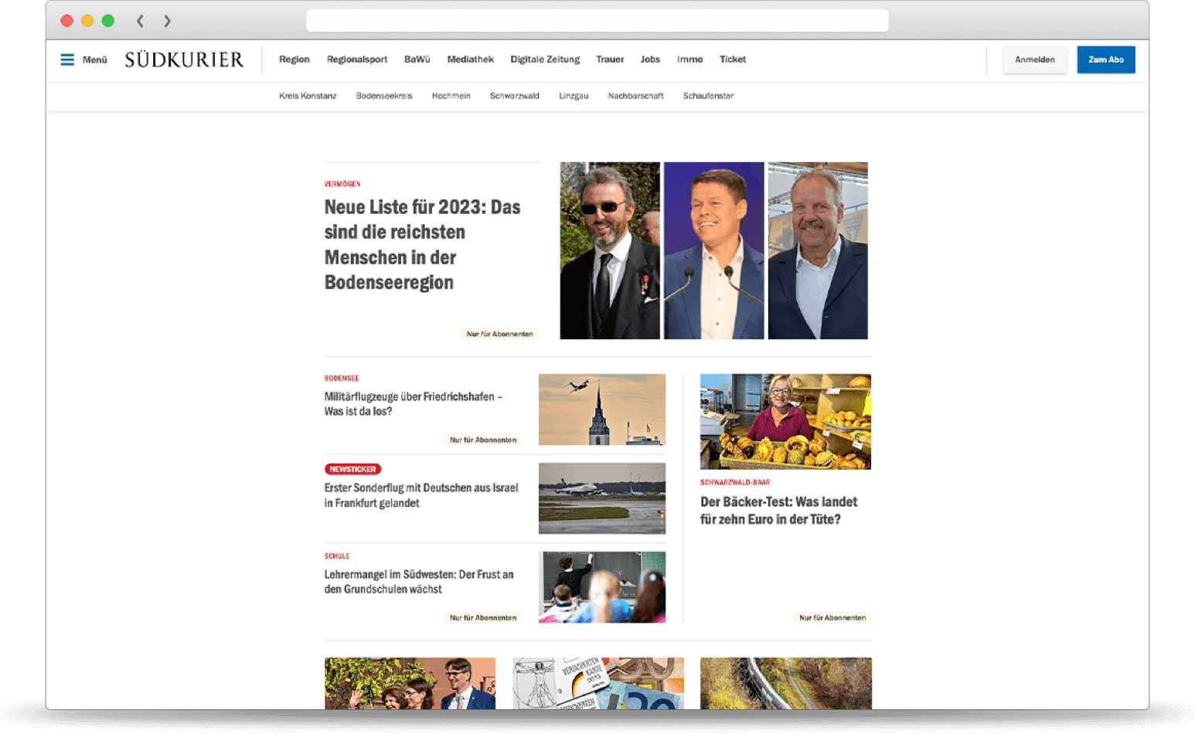Navigate forward using the browser forward arrow
The width and height of the screenshot is (1195, 734).
click(x=167, y=21)
